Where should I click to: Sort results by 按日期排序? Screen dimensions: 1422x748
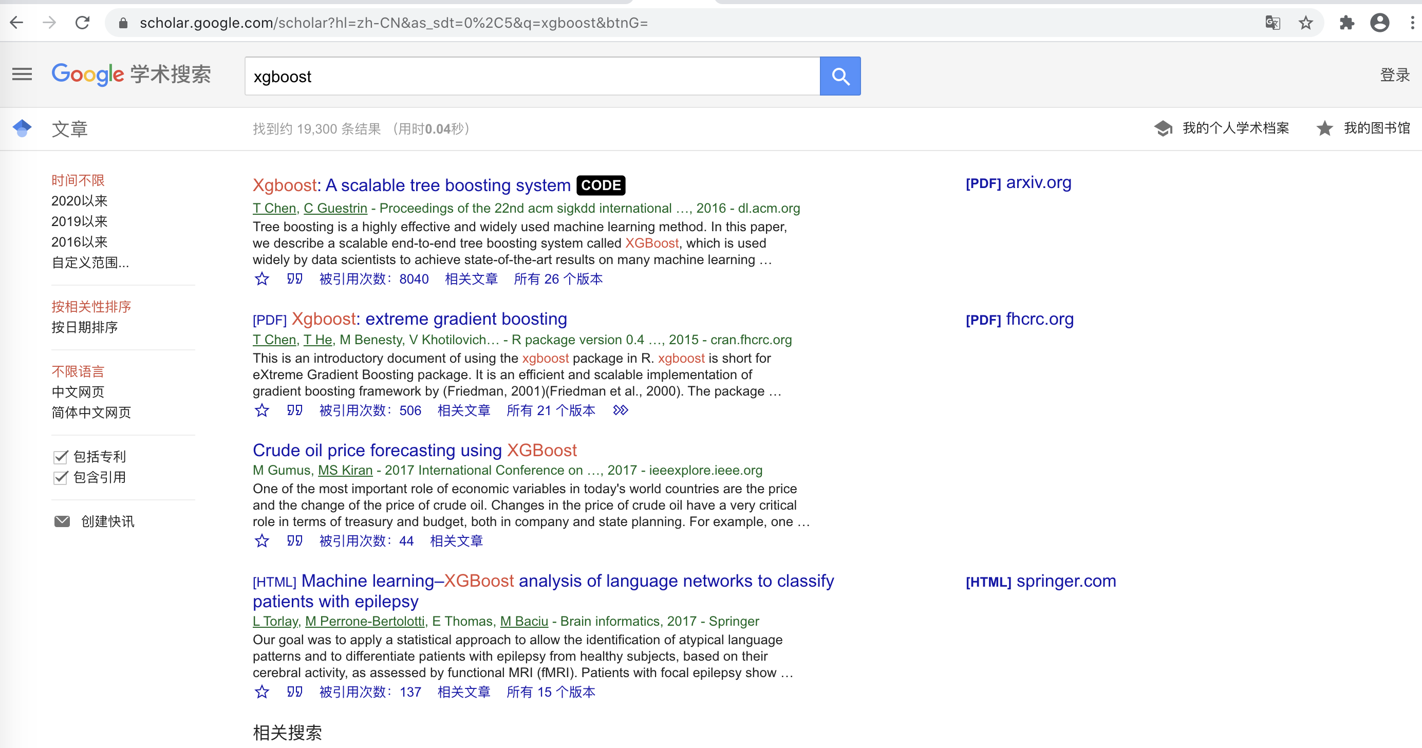click(x=84, y=327)
